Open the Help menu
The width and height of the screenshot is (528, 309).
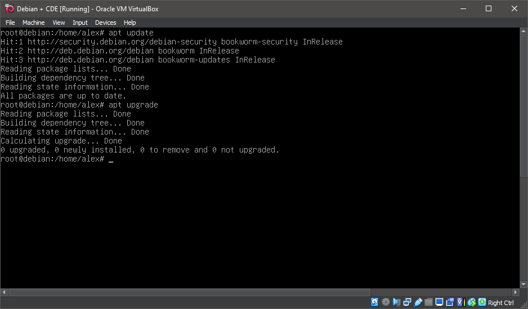click(x=129, y=23)
